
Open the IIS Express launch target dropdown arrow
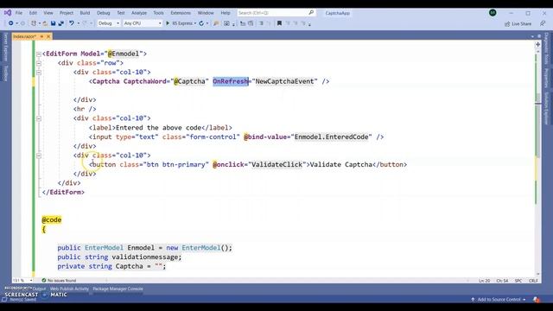[x=195, y=23]
